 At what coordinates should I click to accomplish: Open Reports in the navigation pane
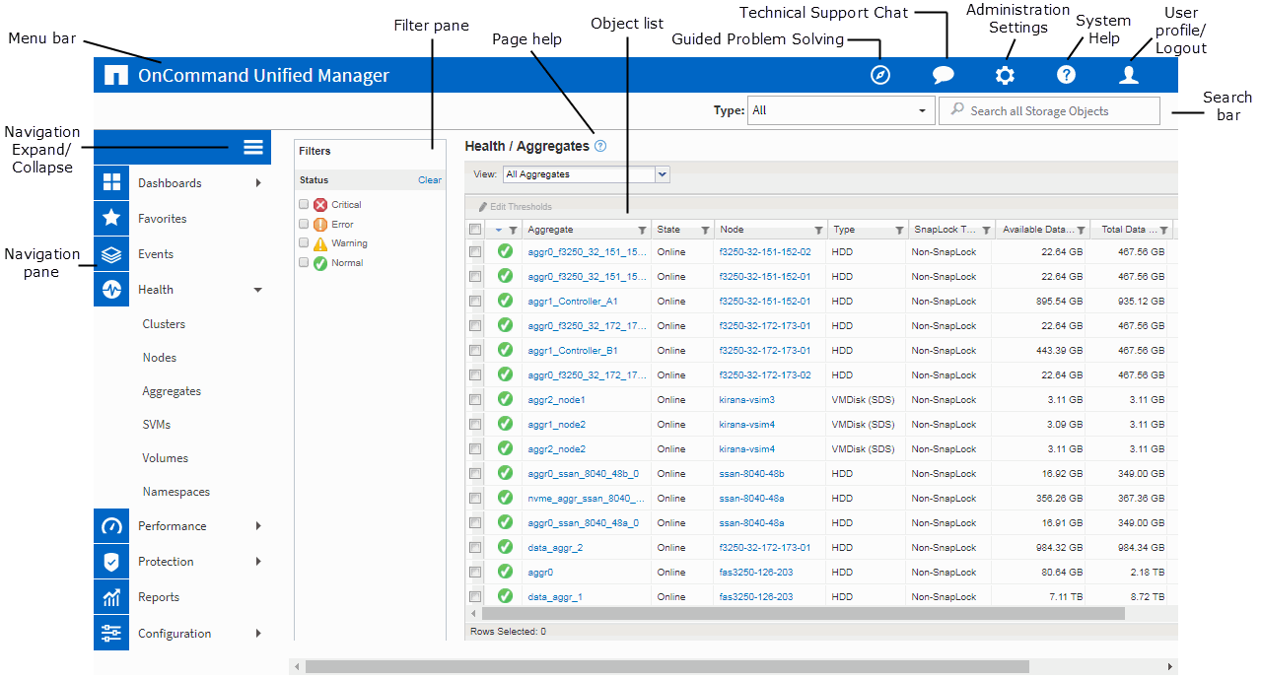(159, 597)
